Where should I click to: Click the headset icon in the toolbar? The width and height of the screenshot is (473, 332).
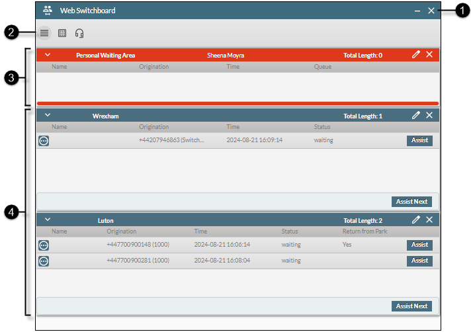79,33
